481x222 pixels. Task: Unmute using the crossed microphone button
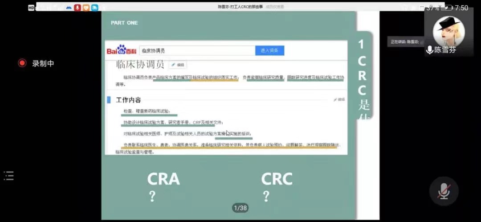tap(443, 191)
